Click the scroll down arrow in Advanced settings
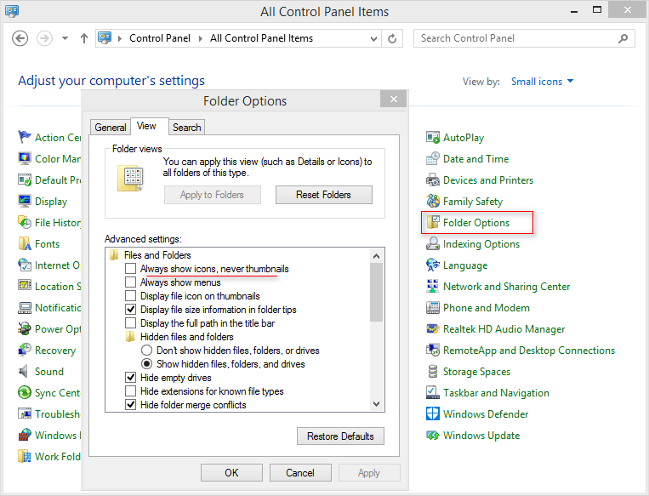 [376, 404]
